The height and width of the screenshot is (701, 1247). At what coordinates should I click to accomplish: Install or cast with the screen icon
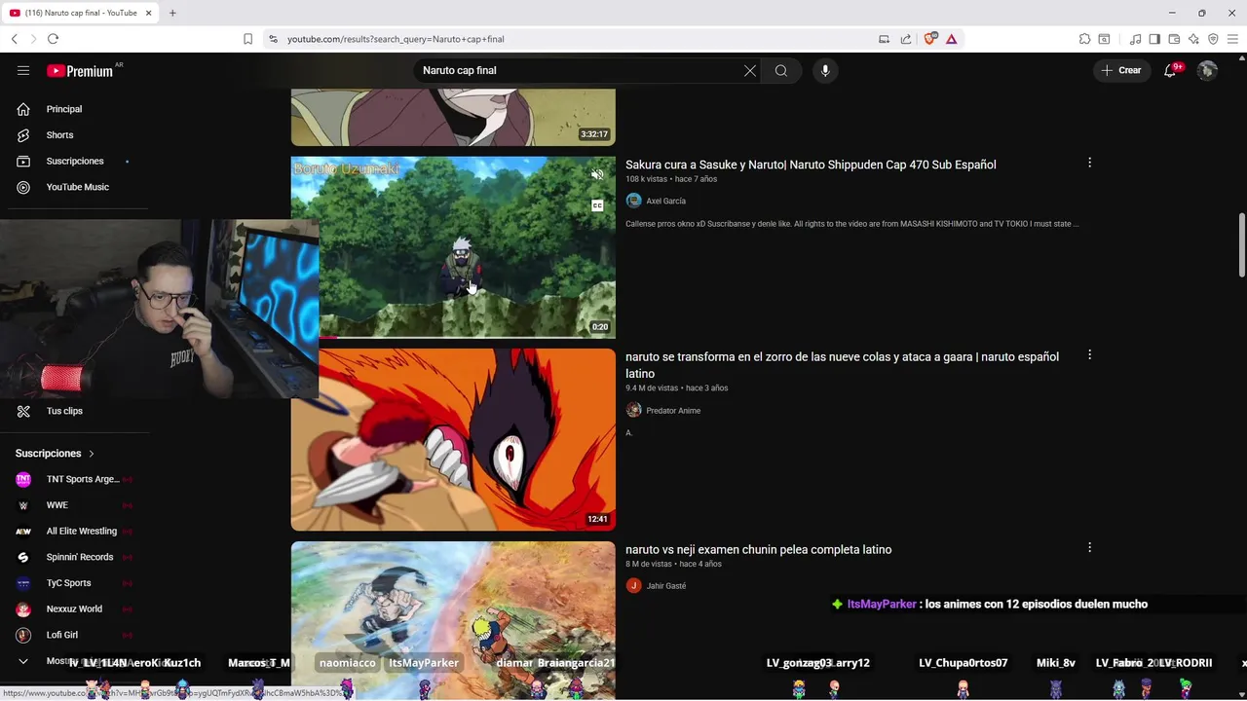(884, 39)
